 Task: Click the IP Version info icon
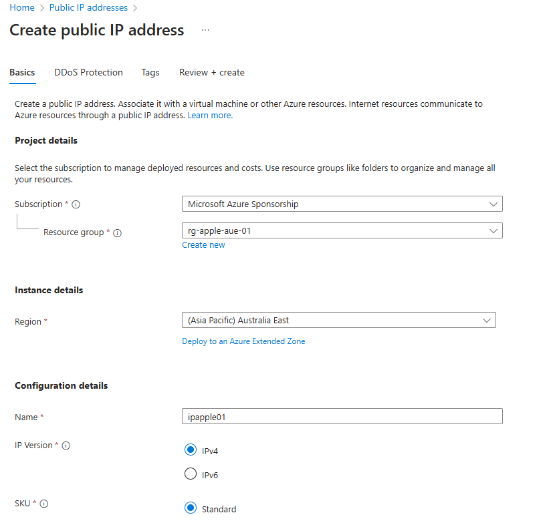pyautogui.click(x=66, y=446)
